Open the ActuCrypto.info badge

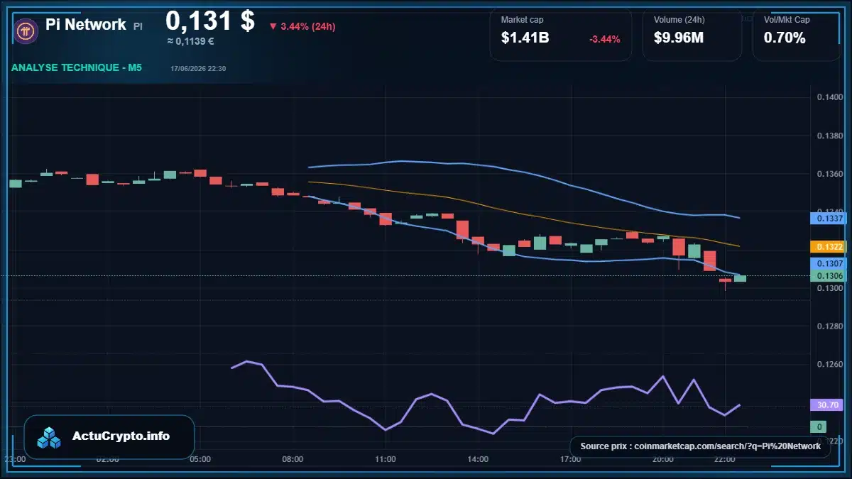click(109, 437)
